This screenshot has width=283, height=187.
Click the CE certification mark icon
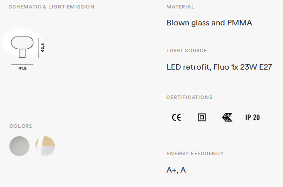pyautogui.click(x=176, y=117)
